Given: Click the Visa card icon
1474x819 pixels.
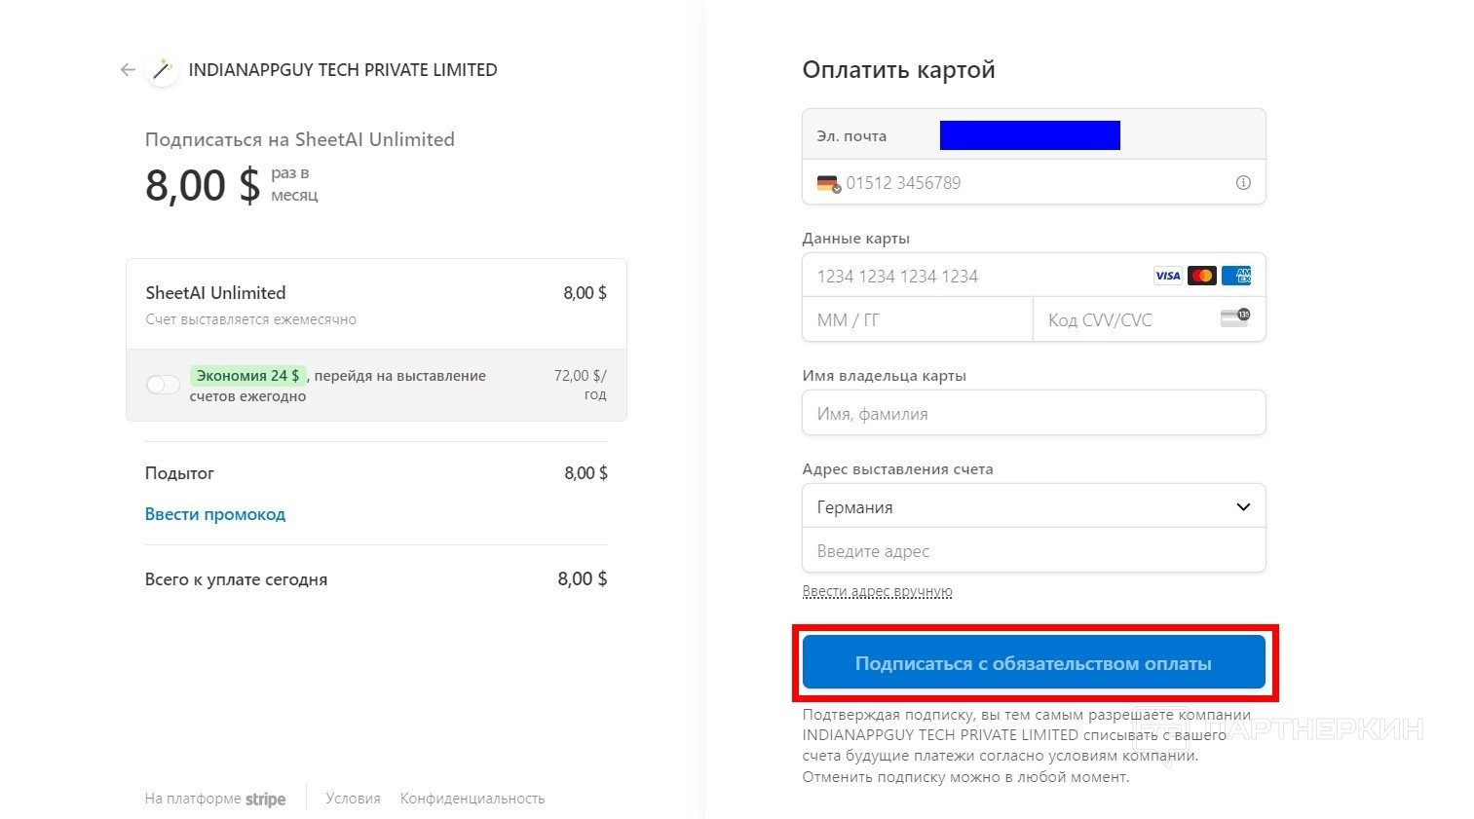Looking at the screenshot, I should 1167,276.
